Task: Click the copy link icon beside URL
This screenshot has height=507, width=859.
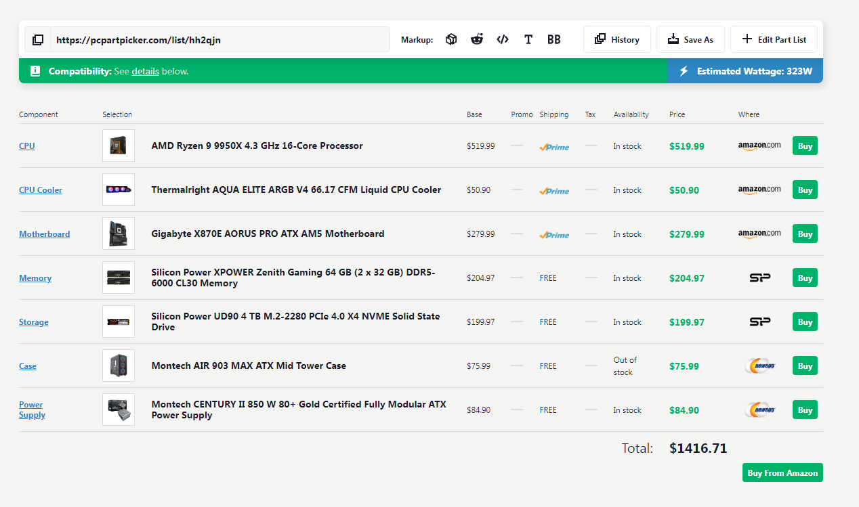Action: (x=38, y=40)
